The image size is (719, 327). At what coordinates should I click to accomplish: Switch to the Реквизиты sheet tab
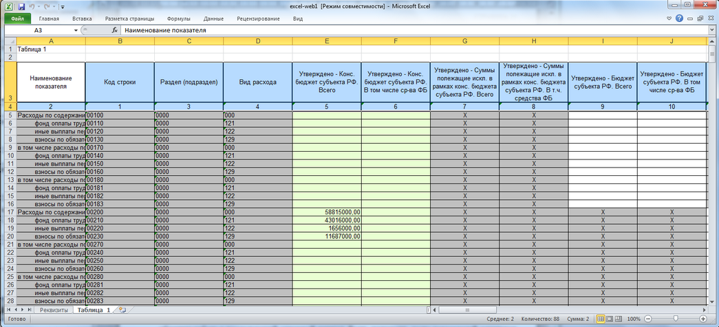tap(54, 310)
